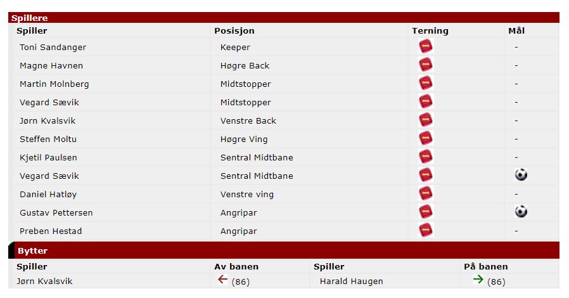Click the Terning column header
This screenshot has width=569, height=298.
(430, 31)
